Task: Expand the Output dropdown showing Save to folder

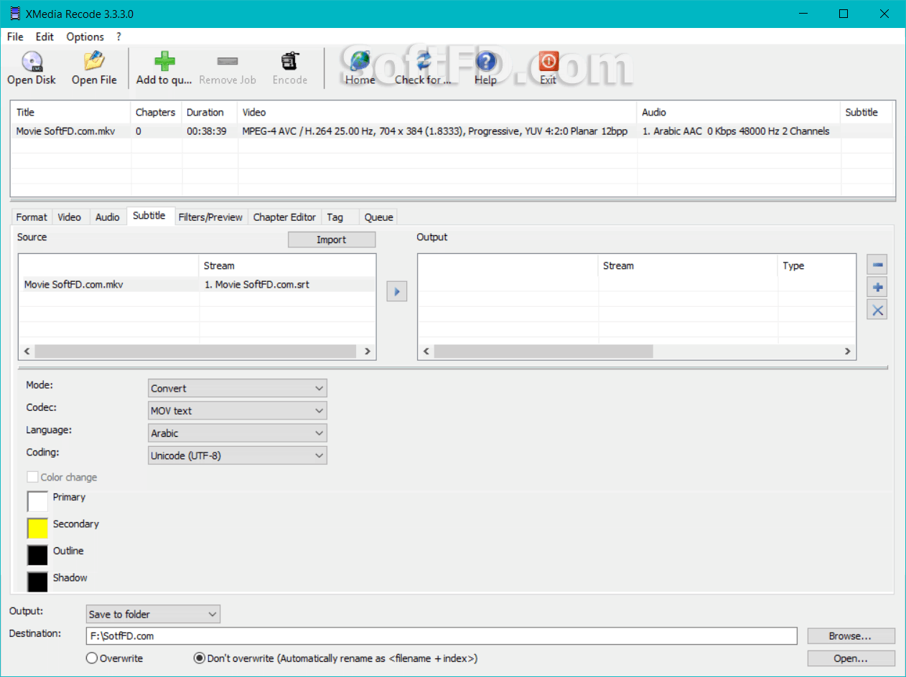Action: coord(153,614)
